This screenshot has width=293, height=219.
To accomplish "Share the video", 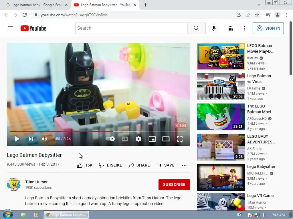I will (139, 165).
